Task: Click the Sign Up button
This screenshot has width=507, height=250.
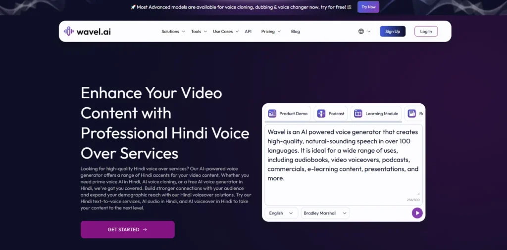Action: point(393,32)
